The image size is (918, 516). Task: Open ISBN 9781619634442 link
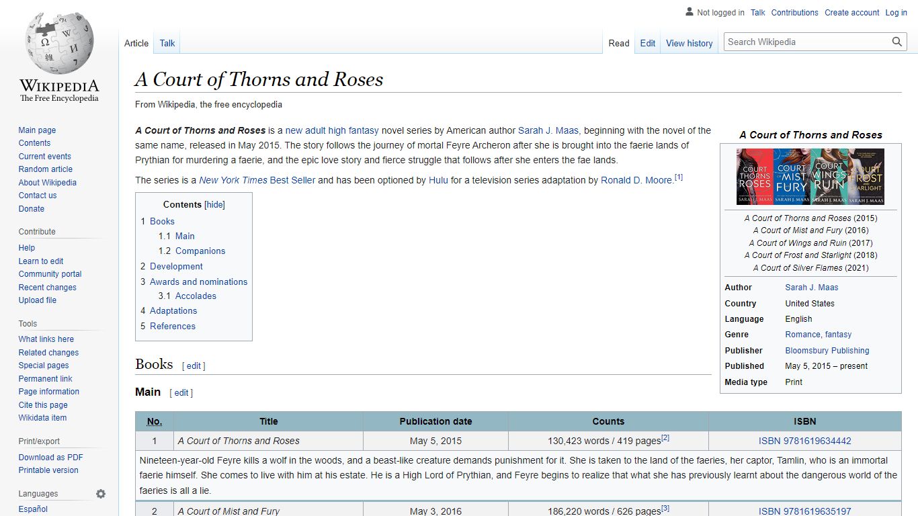(x=805, y=441)
